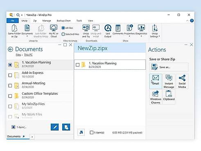Check 1. Vacation Planning in NewZip.zipx pane

coord(78,65)
